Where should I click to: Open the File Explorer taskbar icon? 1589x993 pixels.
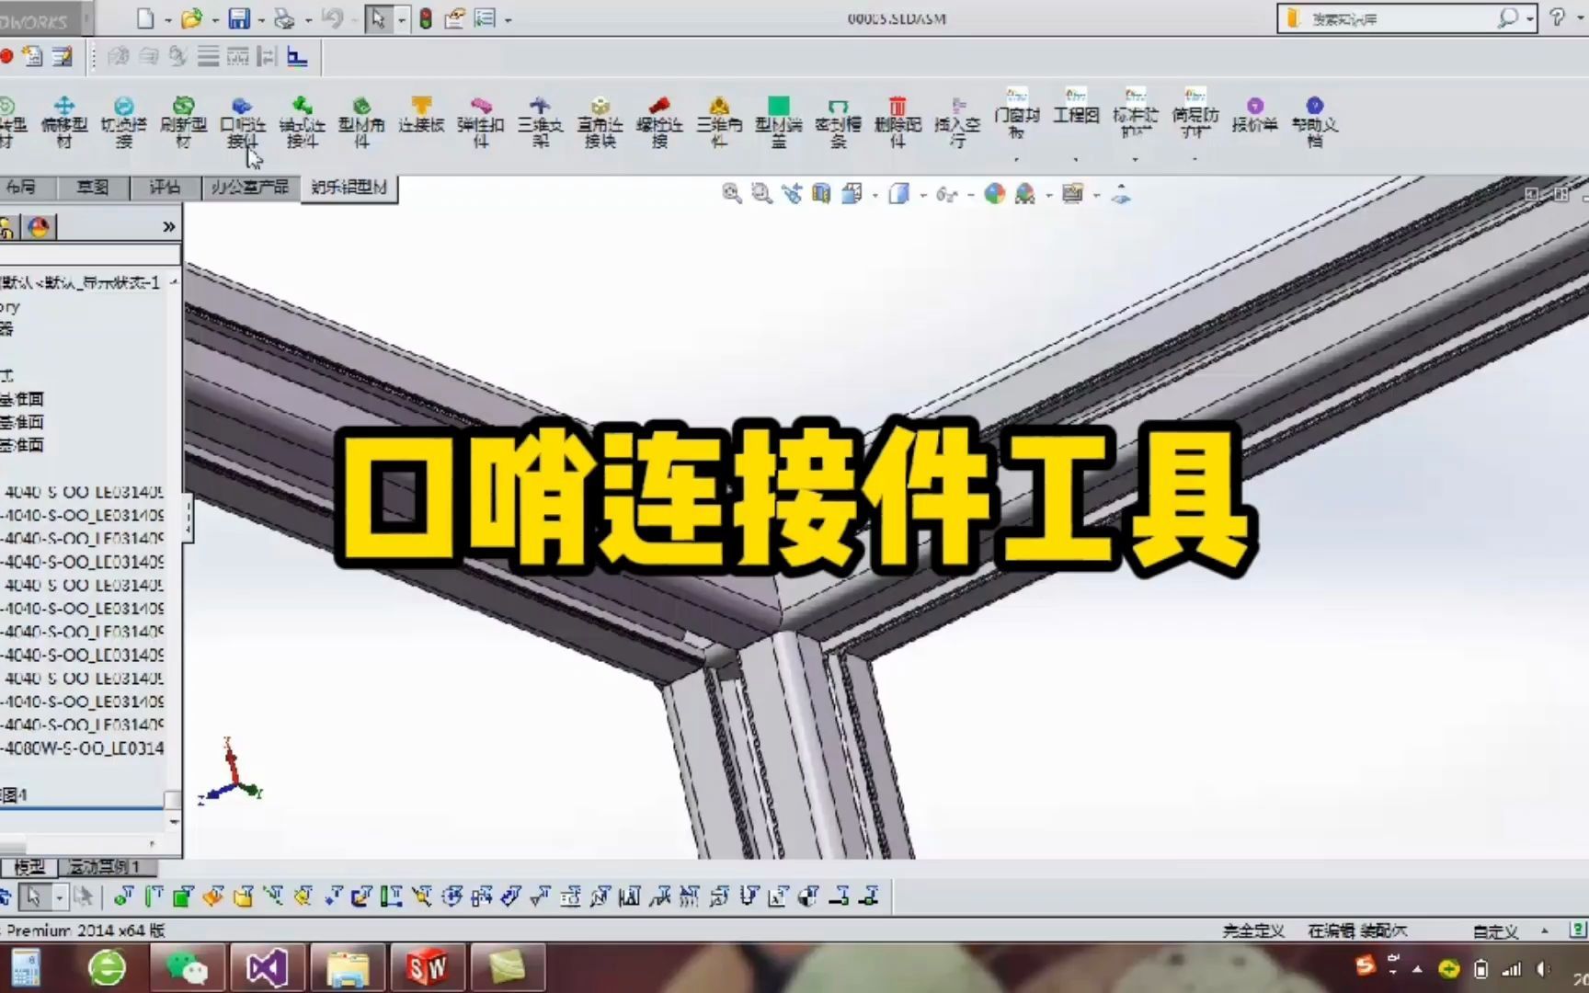point(348,968)
